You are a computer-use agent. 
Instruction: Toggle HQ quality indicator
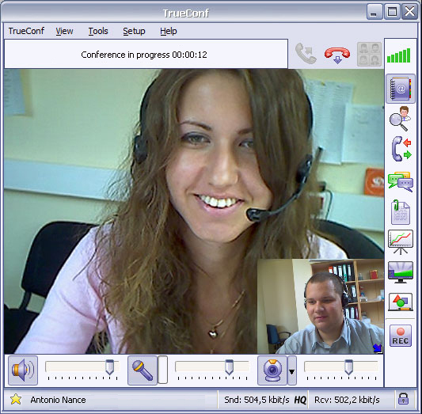[300, 401]
